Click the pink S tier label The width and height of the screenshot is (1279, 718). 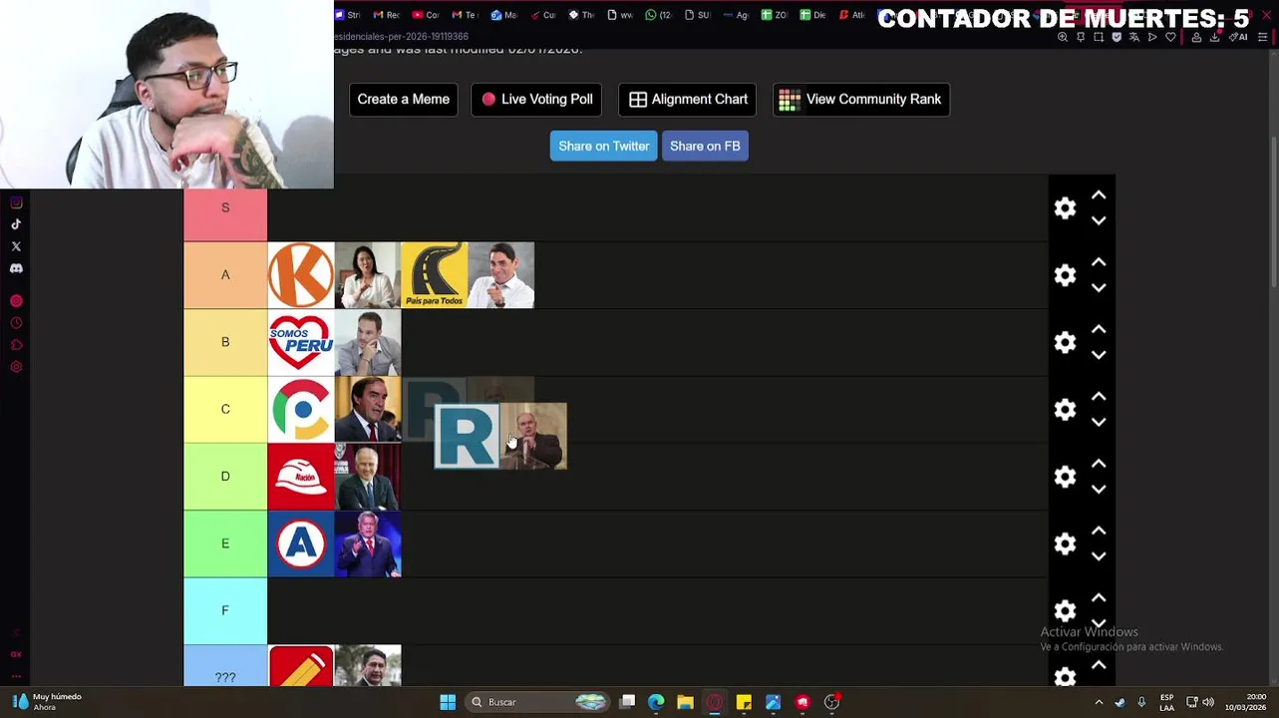tap(225, 208)
